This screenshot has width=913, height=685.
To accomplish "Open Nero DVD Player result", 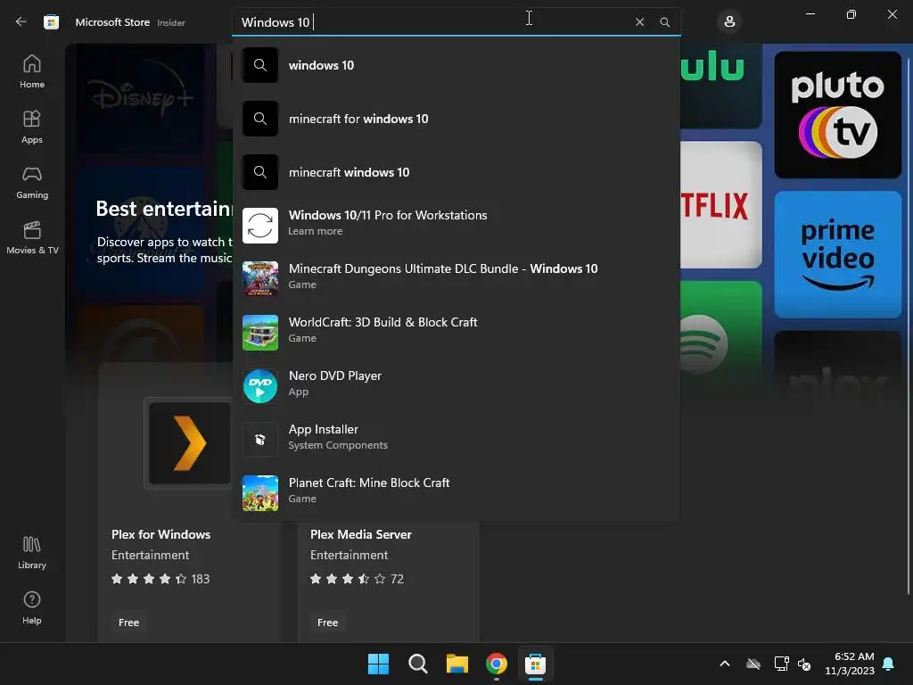I will pos(456,386).
